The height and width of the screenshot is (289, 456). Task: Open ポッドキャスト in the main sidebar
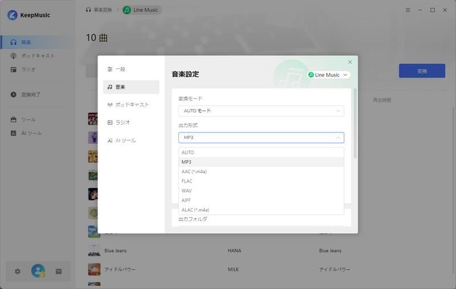(38, 56)
